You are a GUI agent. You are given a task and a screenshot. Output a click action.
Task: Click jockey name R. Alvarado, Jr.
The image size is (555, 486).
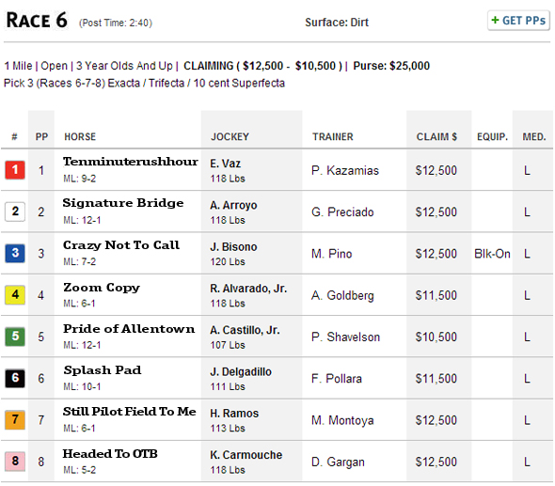(x=248, y=289)
